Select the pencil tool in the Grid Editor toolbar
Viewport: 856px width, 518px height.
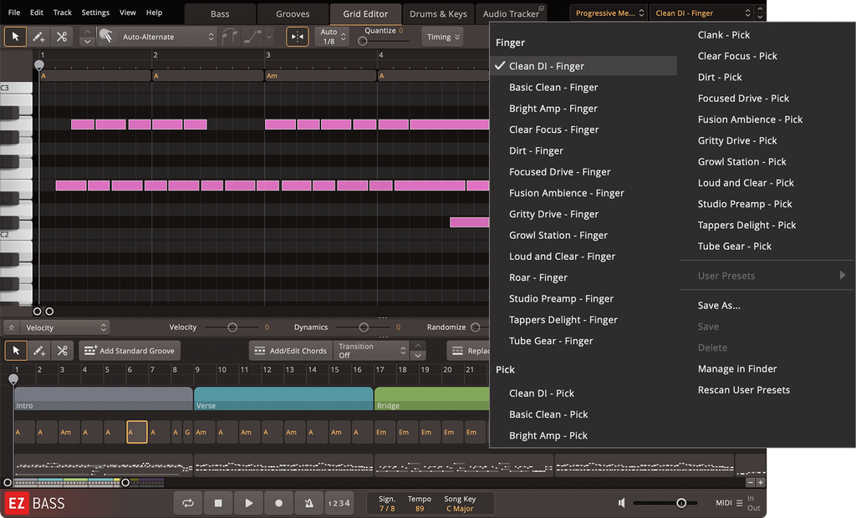point(38,37)
